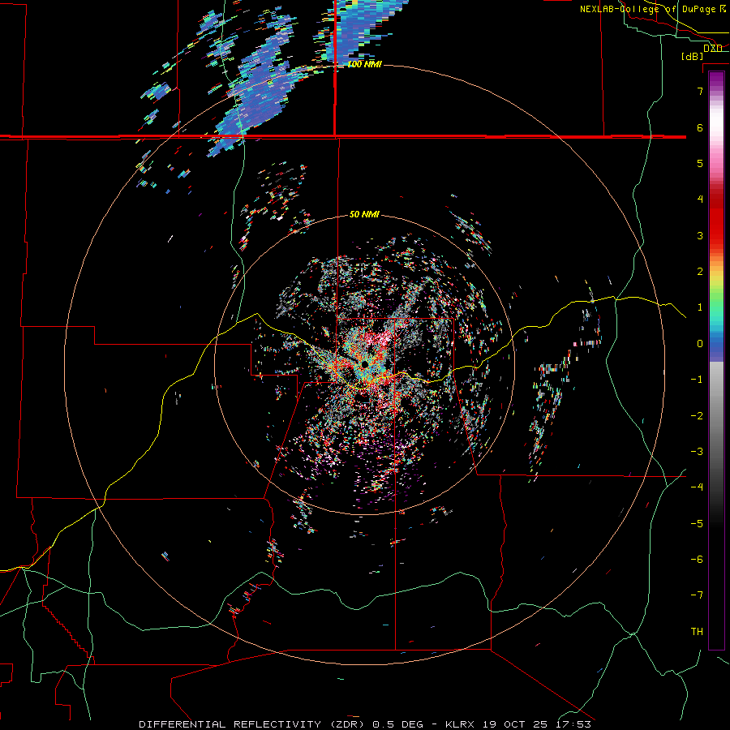Click the 7 dB scale label

click(700, 91)
